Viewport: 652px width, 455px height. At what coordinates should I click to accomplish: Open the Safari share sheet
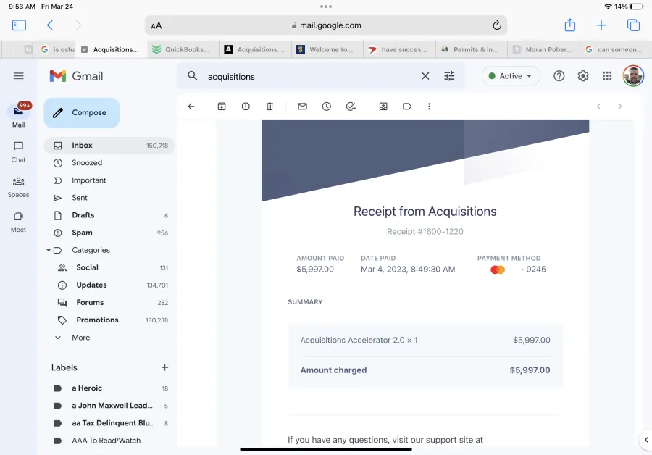point(569,25)
